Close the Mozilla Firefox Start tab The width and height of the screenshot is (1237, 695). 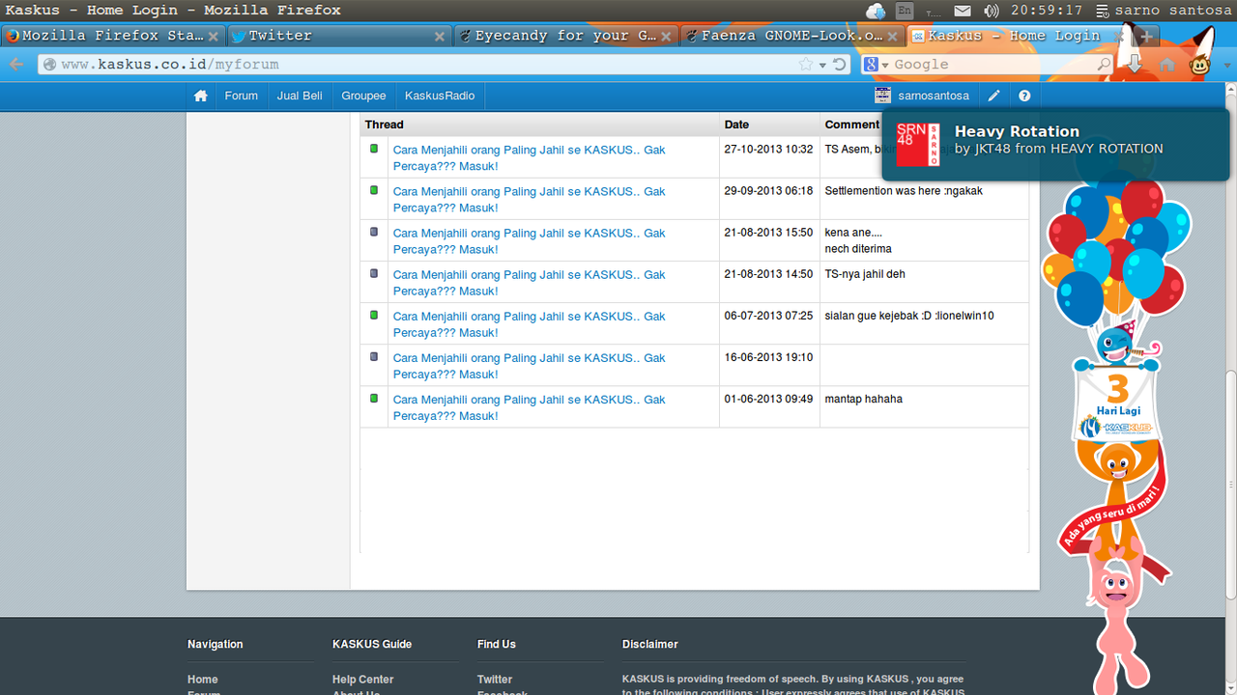[x=213, y=36]
